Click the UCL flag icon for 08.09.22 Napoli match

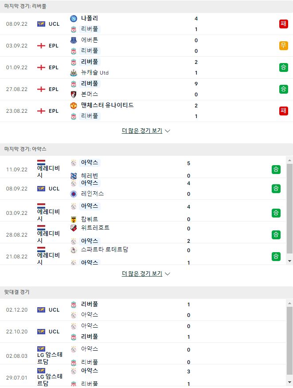pos(41,24)
